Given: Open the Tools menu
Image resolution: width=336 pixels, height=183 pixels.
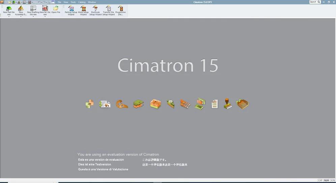Looking at the screenshot, I should tap(73, 2).
